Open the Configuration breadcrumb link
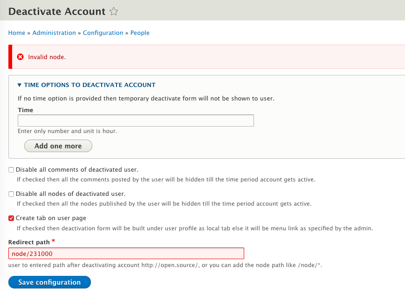 pyautogui.click(x=103, y=33)
